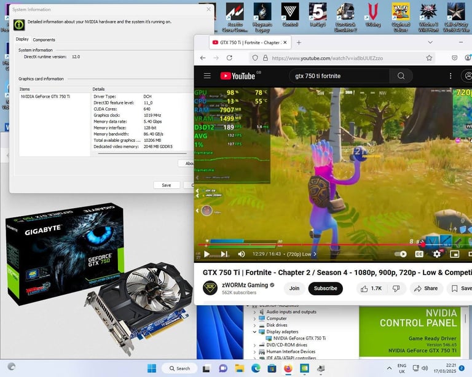472x377 pixels.
Task: Open Far Cry 5 desktop shortcut
Action: click(x=318, y=15)
